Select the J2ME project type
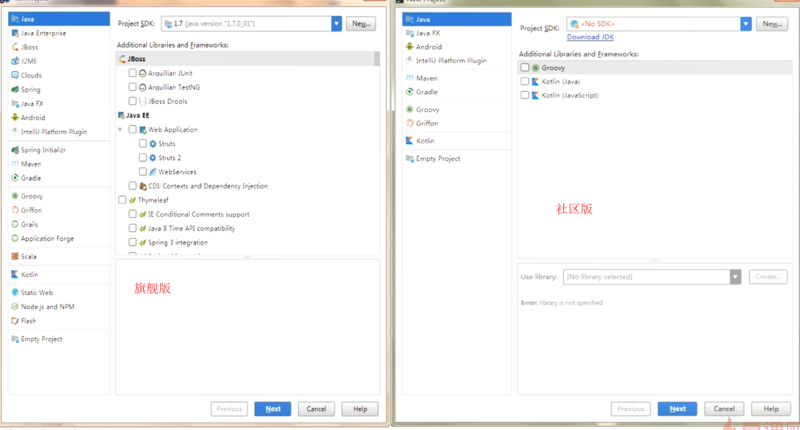The image size is (800, 430). coord(29,61)
